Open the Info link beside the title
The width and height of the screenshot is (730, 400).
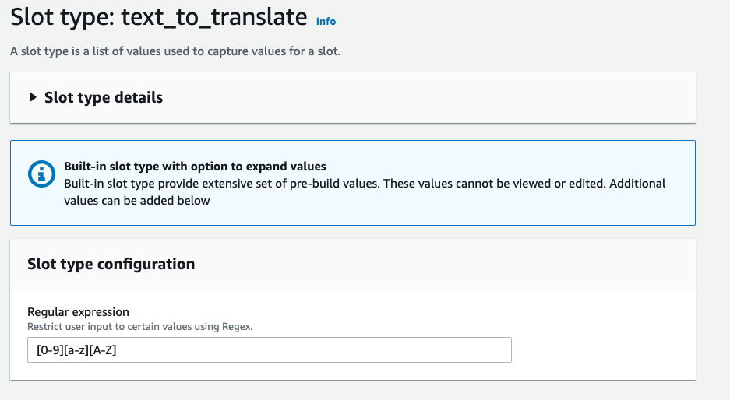[326, 21]
